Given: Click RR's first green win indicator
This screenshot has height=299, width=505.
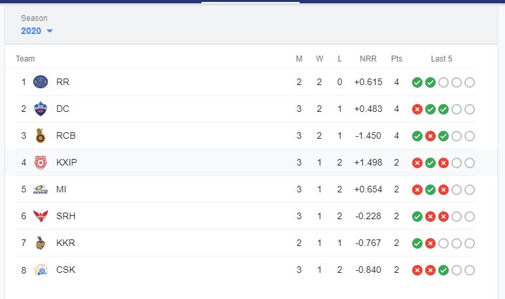Looking at the screenshot, I should (x=417, y=82).
